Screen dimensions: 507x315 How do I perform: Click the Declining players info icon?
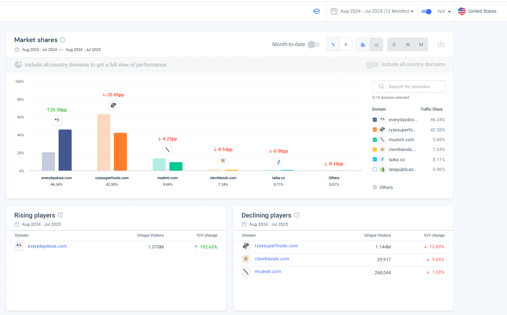pos(297,215)
